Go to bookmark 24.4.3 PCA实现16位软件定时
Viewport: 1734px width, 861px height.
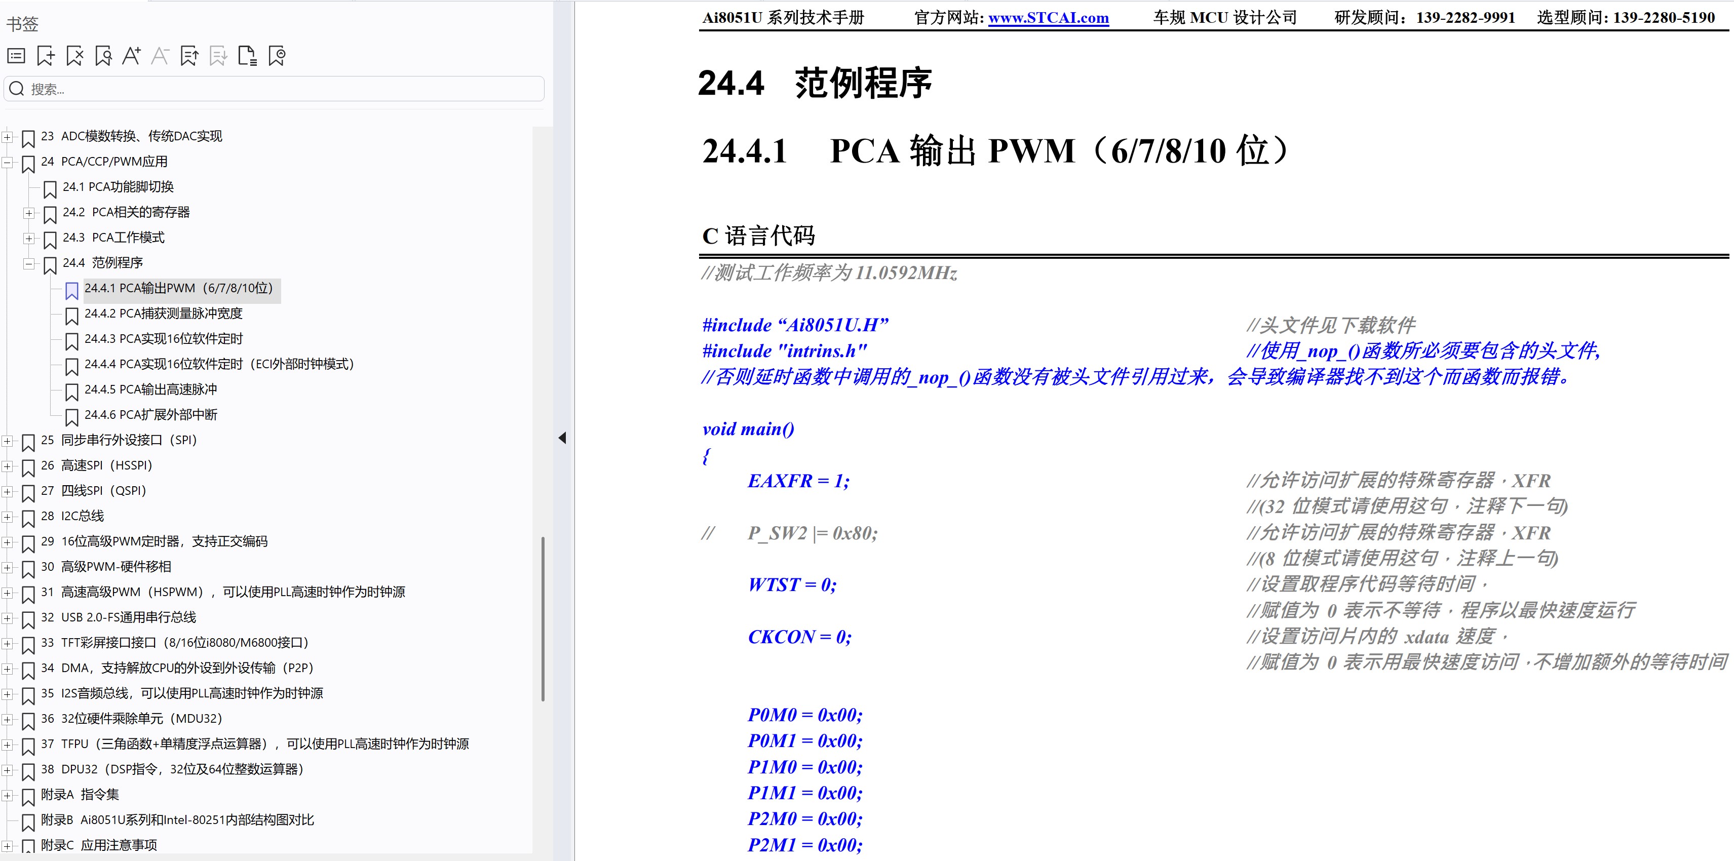pyautogui.click(x=164, y=339)
